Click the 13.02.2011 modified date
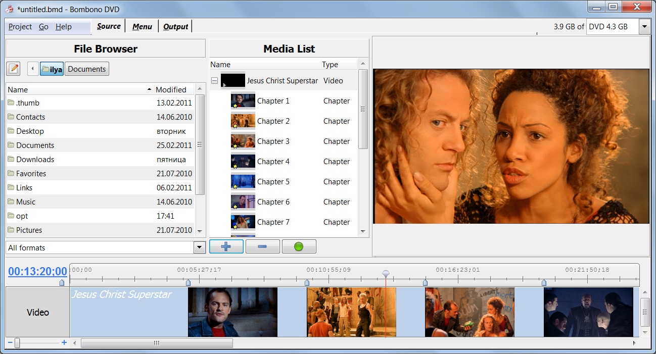The width and height of the screenshot is (656, 354). (174, 103)
